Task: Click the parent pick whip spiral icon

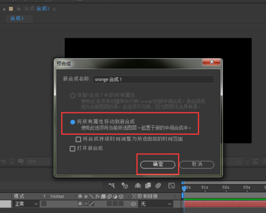Action: tap(133, 204)
